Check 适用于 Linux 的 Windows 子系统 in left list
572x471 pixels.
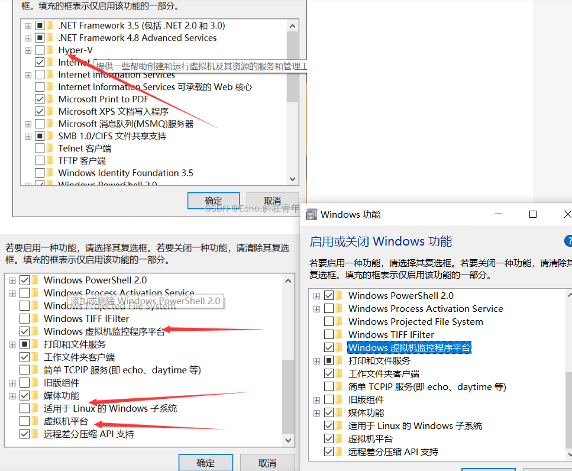[x=24, y=408]
